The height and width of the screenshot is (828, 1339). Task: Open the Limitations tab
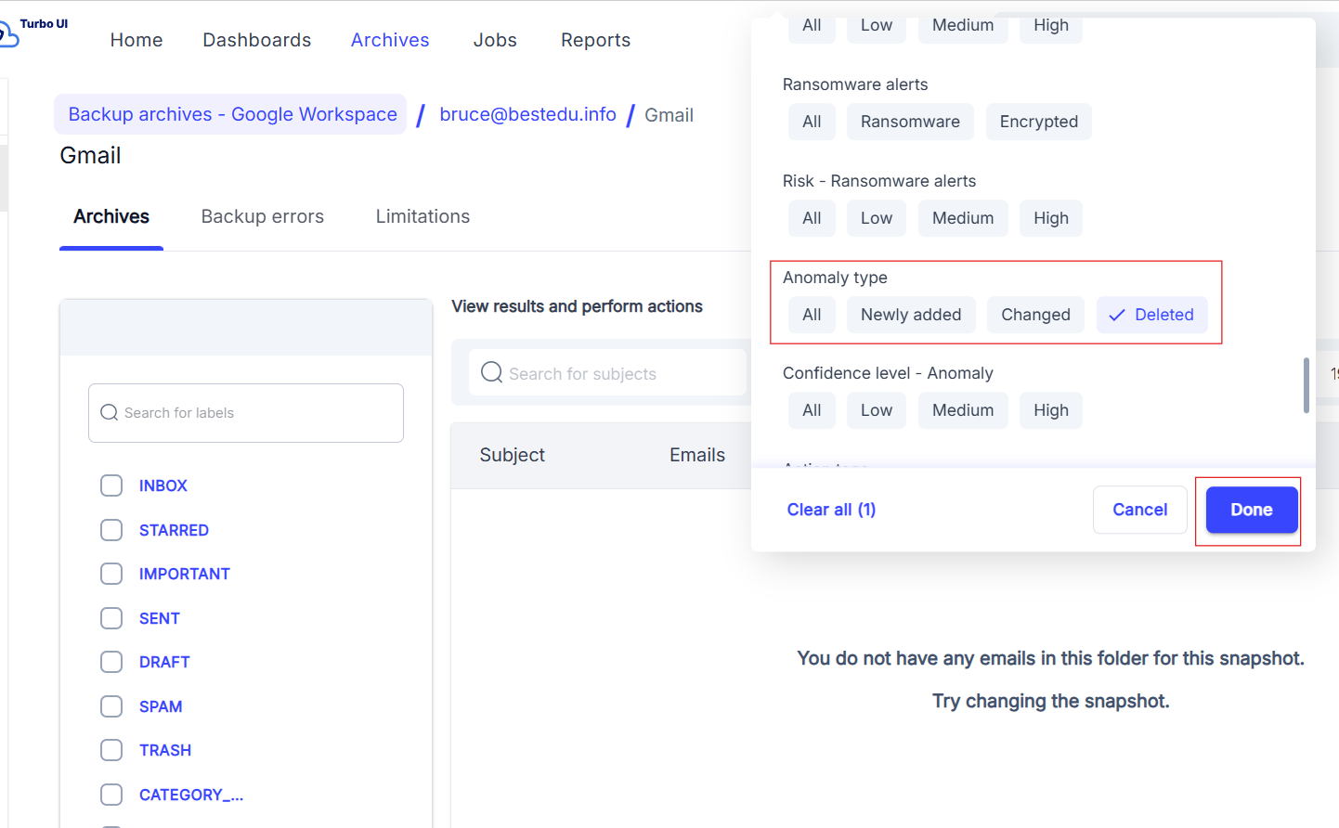(x=422, y=216)
